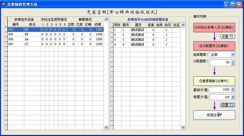Select contestant row 004
Viewport: 244px width, 136px height.
coord(56,29)
